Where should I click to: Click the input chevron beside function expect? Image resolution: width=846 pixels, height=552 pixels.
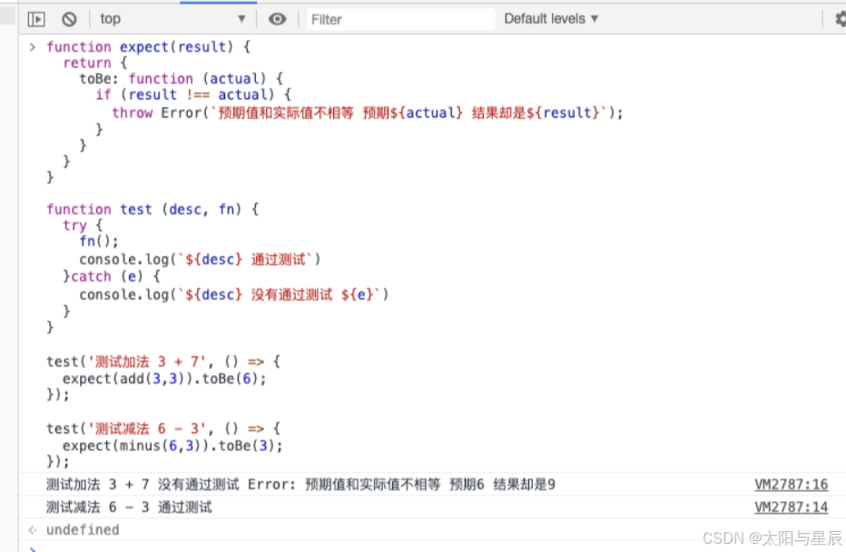33,47
